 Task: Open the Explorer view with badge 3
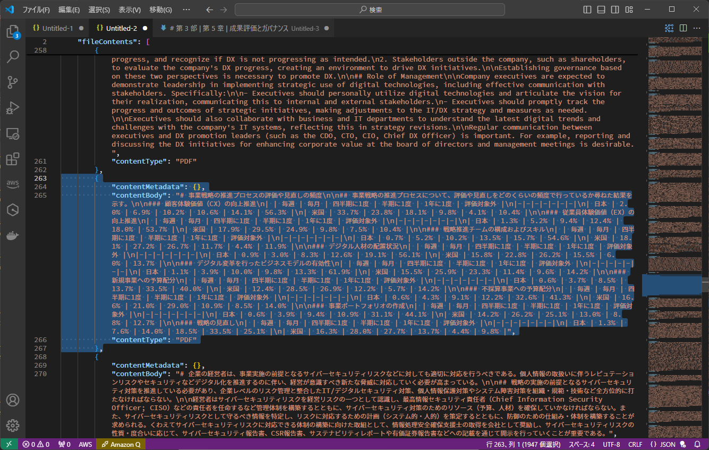point(13,31)
